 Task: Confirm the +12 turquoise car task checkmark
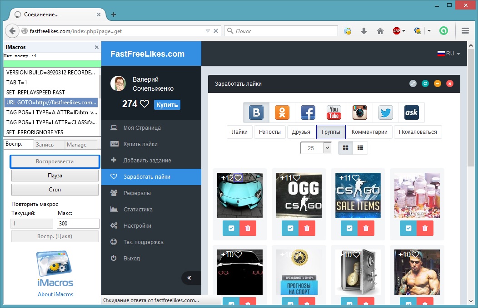tap(231, 228)
